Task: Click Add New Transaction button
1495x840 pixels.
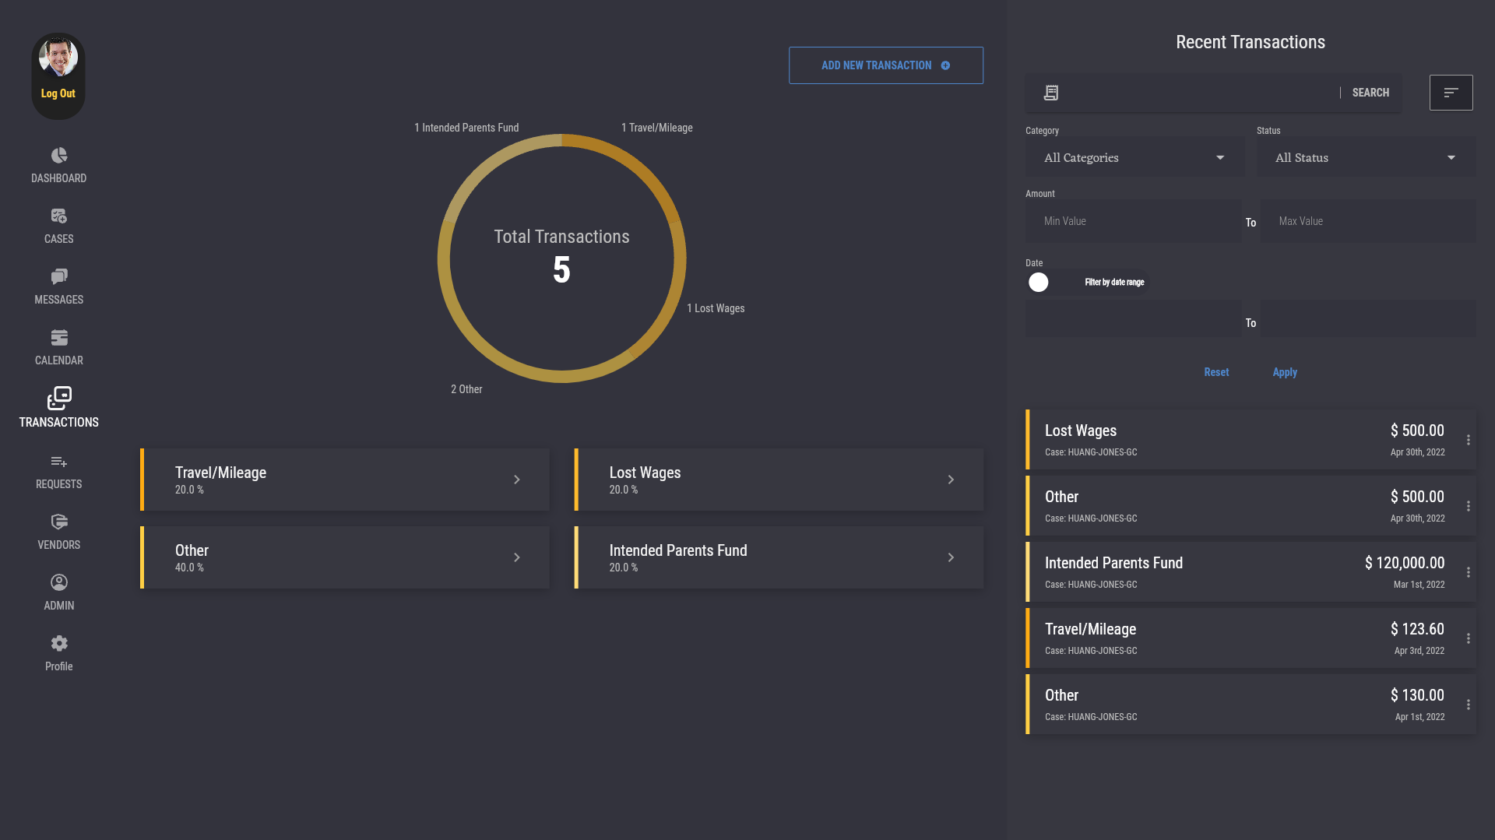Action: tap(885, 65)
